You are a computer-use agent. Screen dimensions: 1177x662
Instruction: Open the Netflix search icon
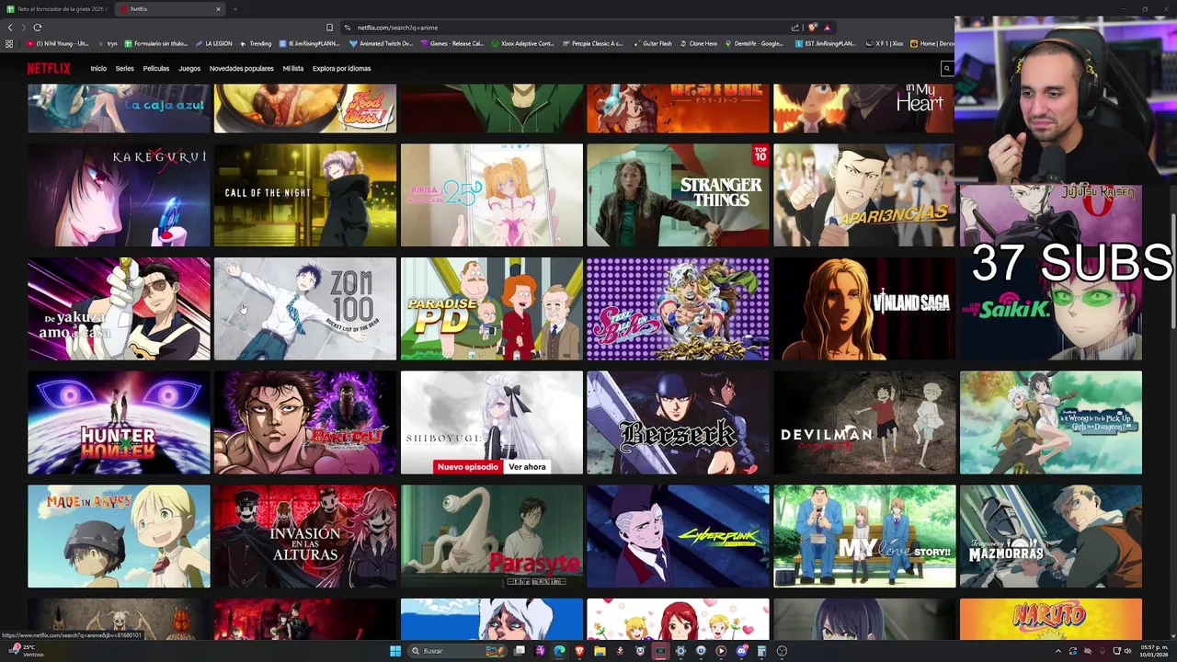point(946,68)
